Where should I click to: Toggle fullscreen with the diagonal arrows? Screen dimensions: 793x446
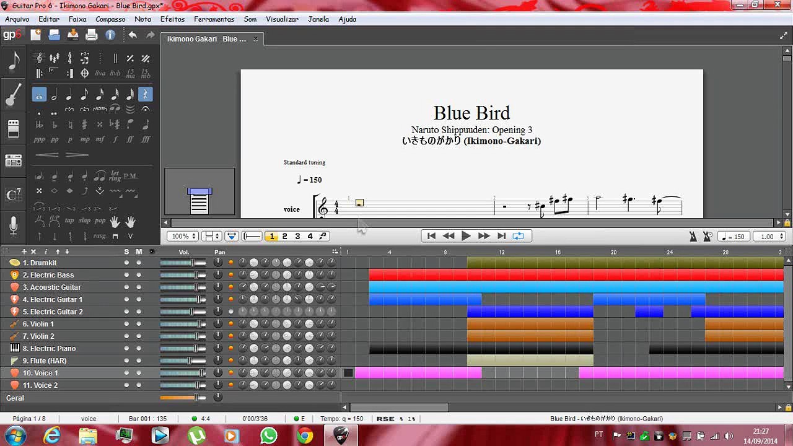tap(784, 36)
